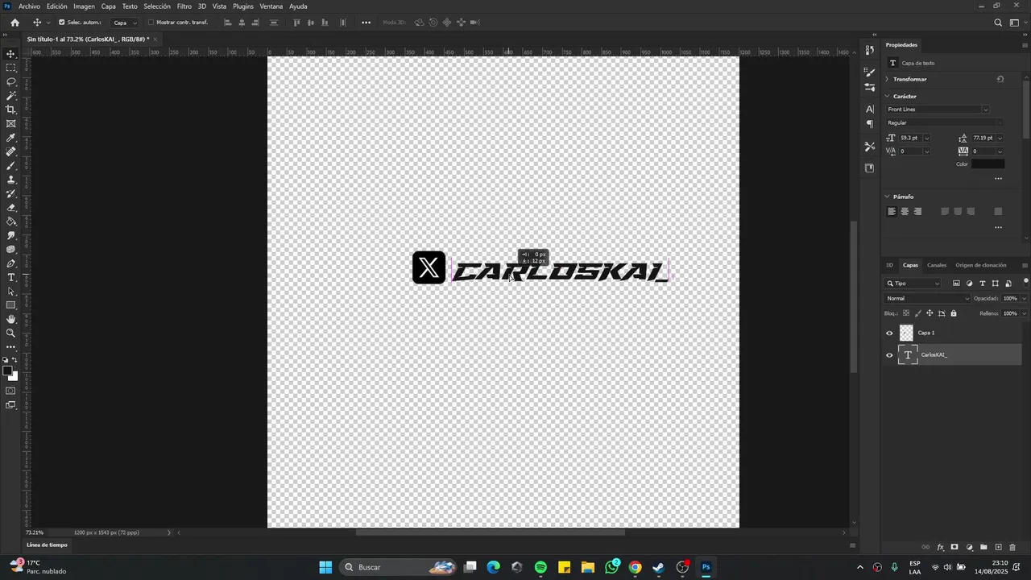Select the Clone Stamp tool

(11, 180)
